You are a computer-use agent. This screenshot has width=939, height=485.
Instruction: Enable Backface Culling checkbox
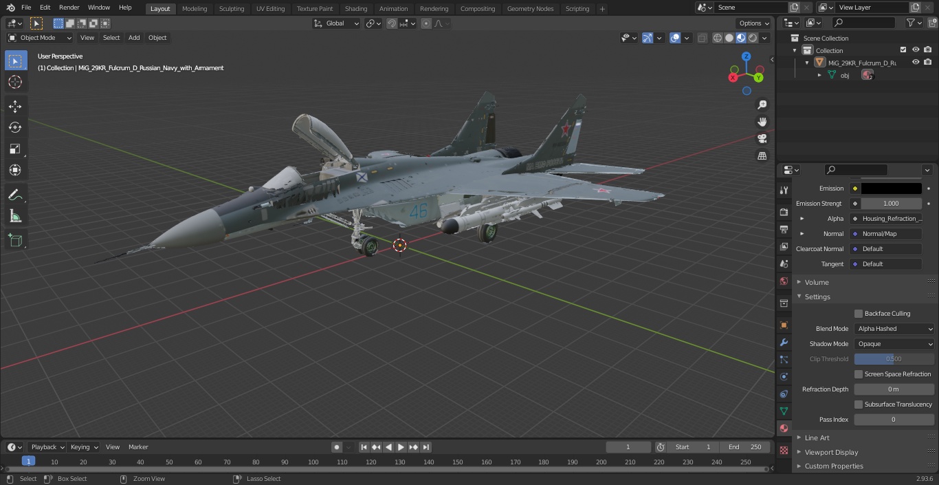(x=859, y=314)
